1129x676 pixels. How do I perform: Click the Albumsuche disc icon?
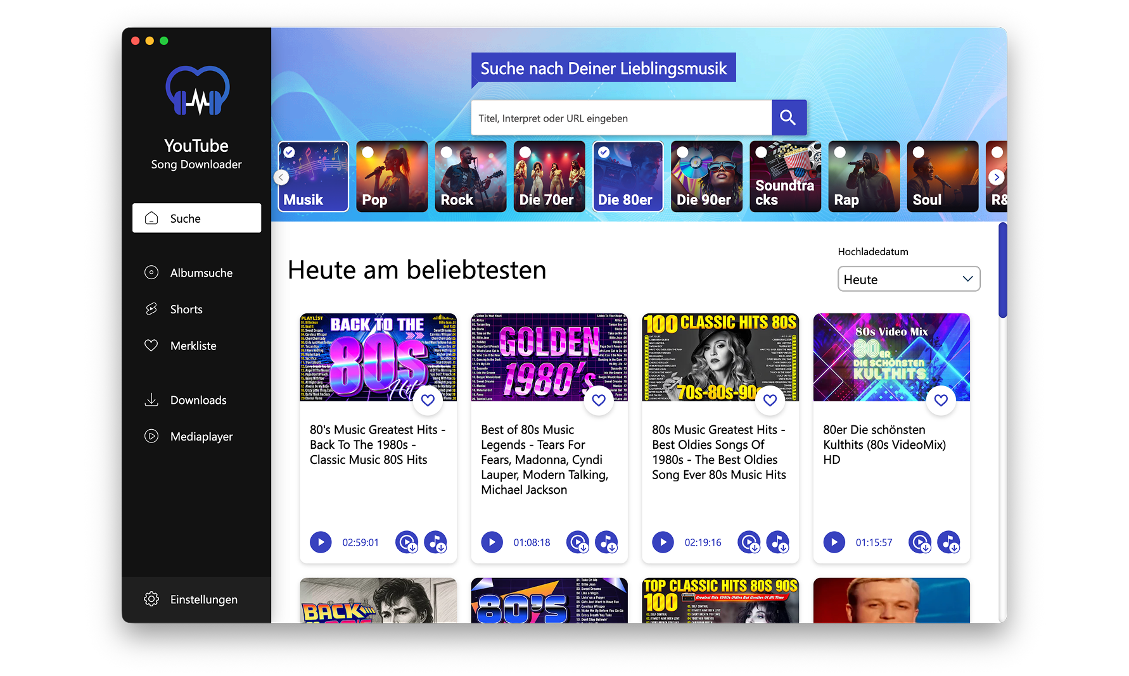151,273
